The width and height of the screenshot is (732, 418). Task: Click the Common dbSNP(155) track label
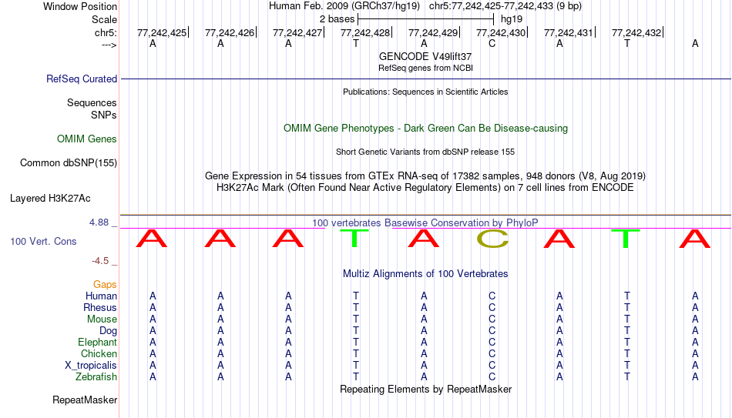[x=68, y=163]
